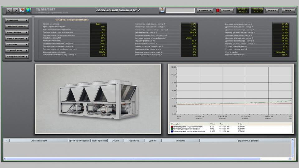Click the chiller unit picture
Image resolution: width=299 pixels, height=168 pixels.
(x=98, y=99)
